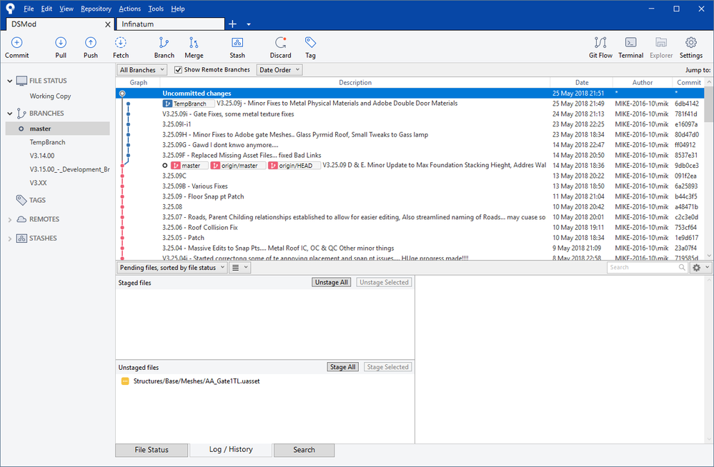Open the All Branches dropdown
Viewport: 714px width, 467px height.
click(142, 70)
